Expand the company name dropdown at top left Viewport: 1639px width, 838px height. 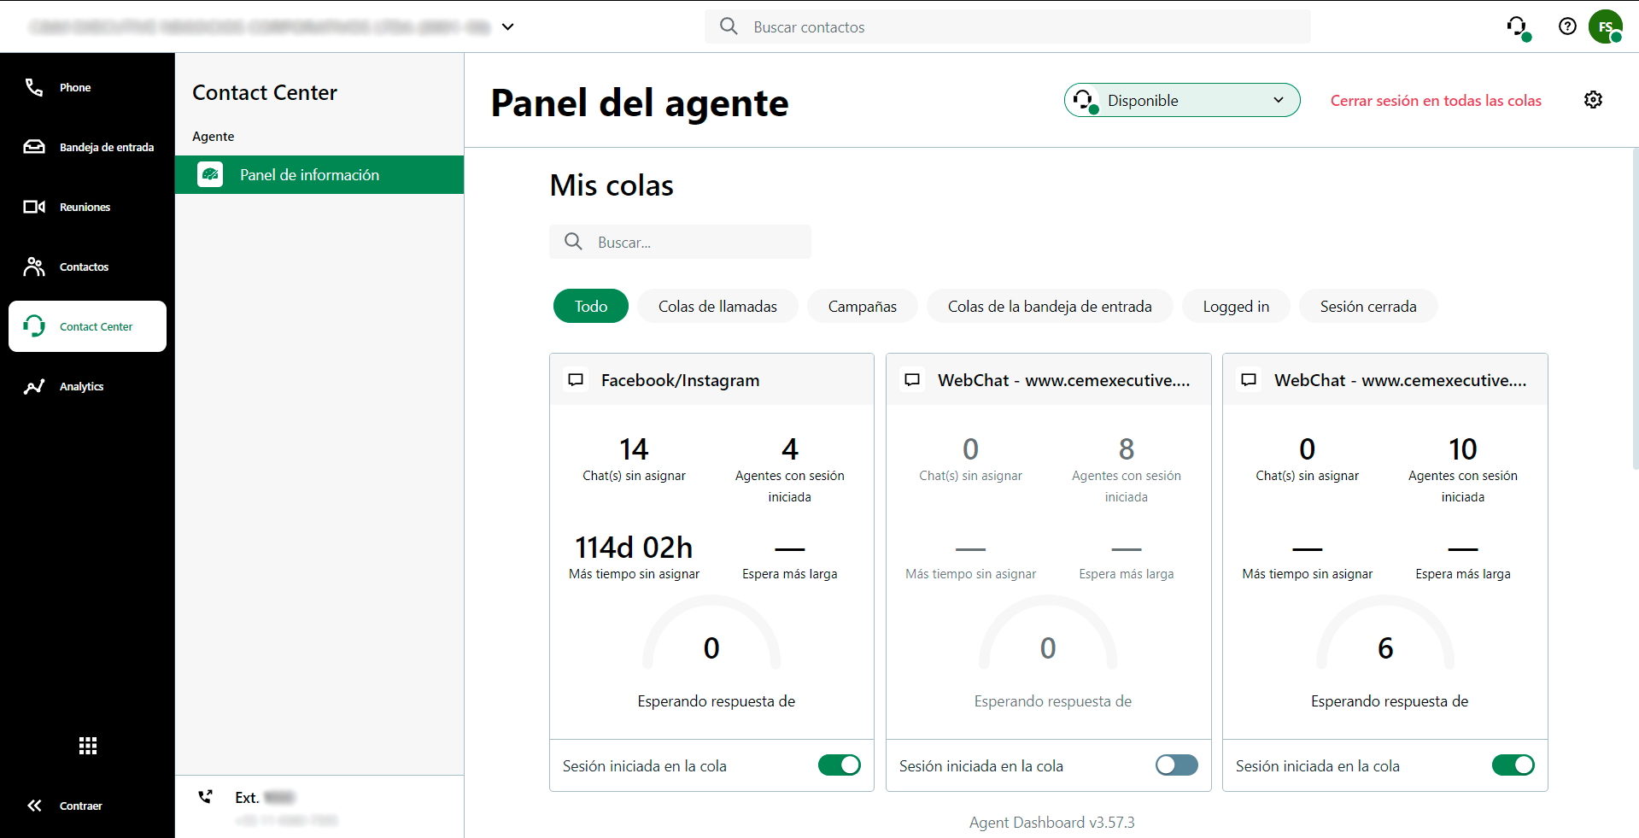[x=508, y=26]
